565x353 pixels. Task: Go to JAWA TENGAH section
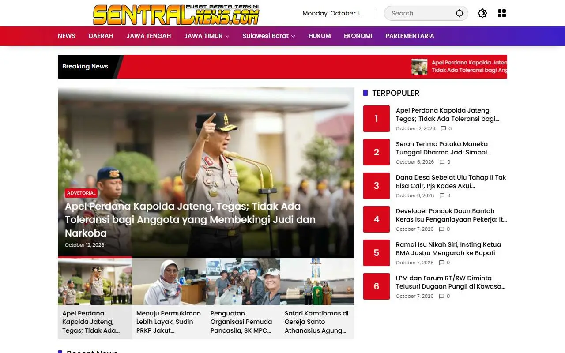click(149, 36)
